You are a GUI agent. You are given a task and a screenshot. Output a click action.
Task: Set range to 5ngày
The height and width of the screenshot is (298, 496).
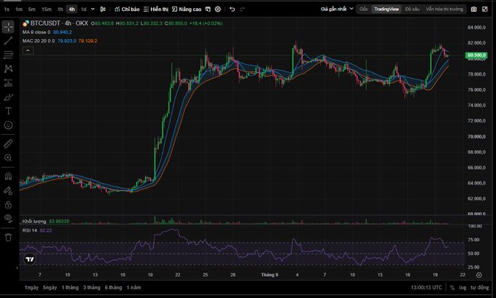[x=50, y=287]
